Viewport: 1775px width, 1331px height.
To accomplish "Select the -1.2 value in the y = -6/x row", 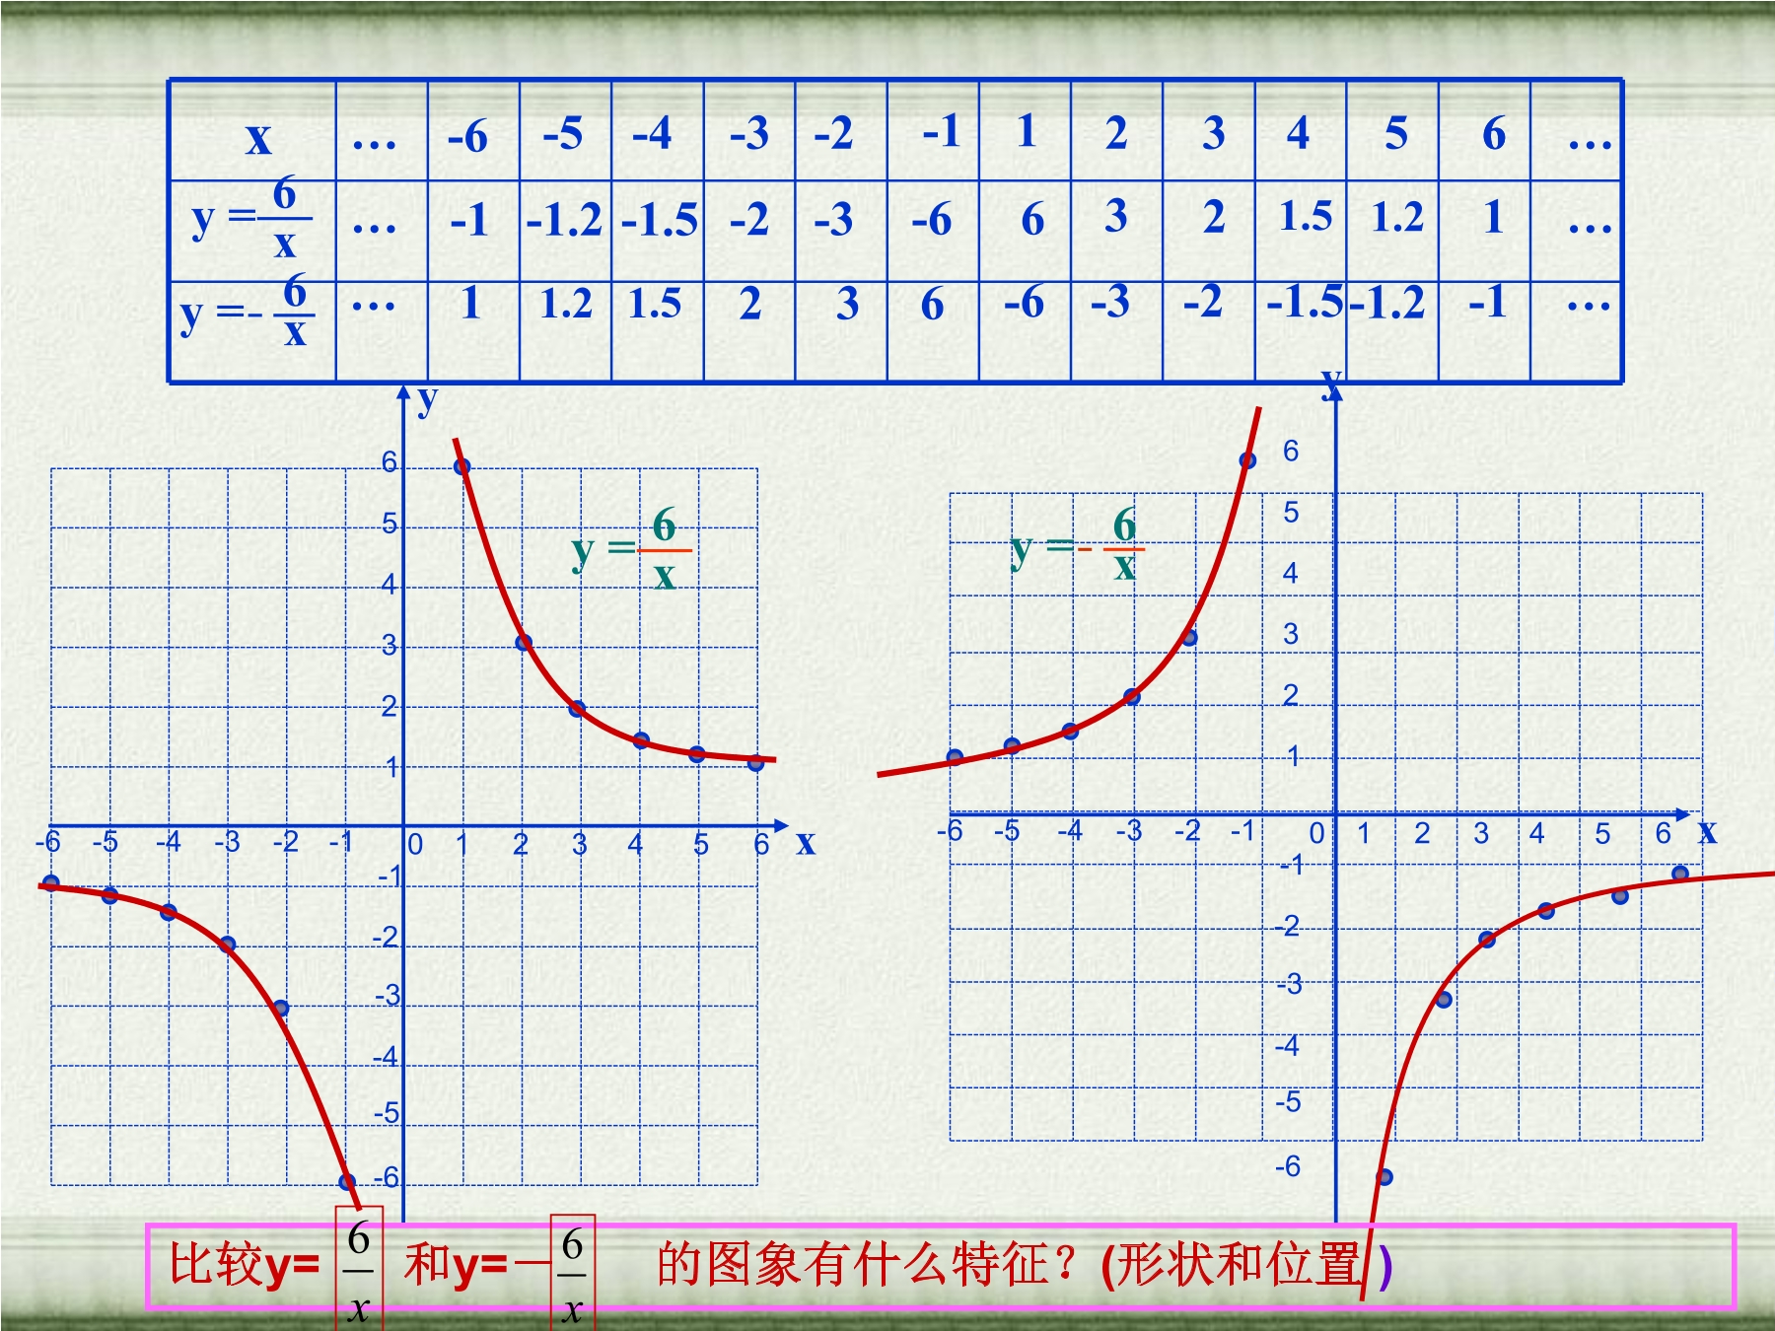I will [1387, 303].
